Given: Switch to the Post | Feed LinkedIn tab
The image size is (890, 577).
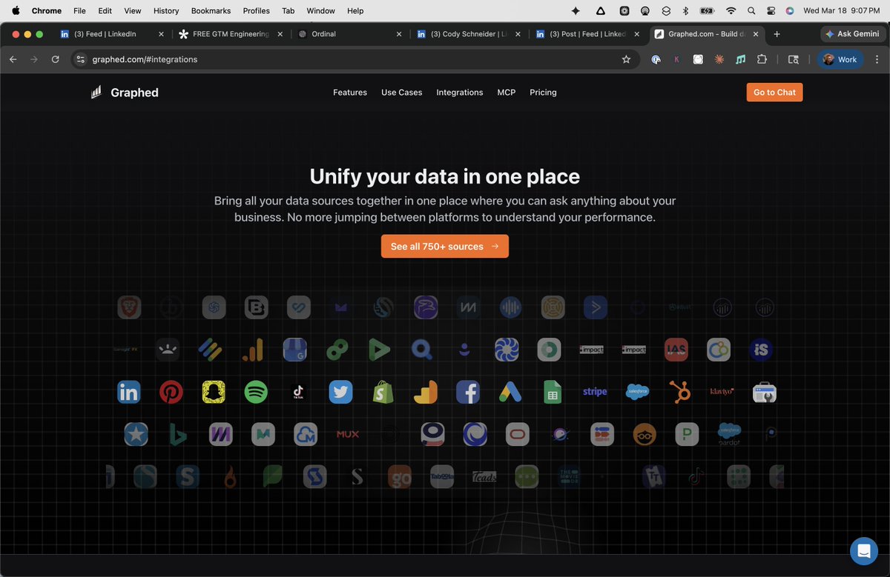Looking at the screenshot, I should point(587,34).
